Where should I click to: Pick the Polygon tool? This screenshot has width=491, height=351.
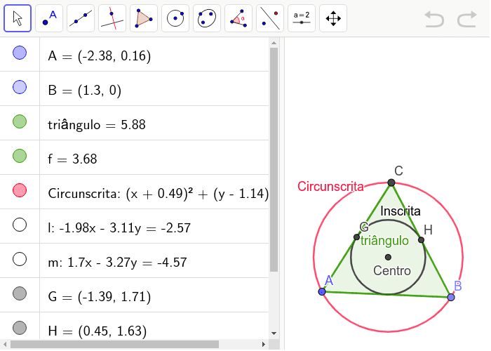click(144, 18)
